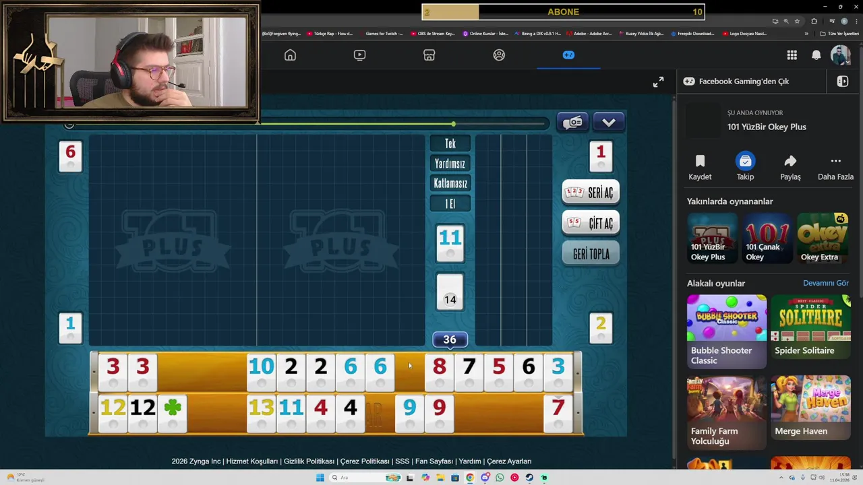This screenshot has height=485, width=863.
Task: Click the opponent's discarded red 6 tile
Action: click(70, 156)
